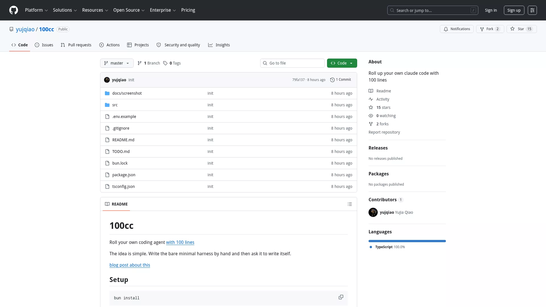This screenshot has height=307, width=546.
Task: Open the 'blog post about this' link
Action: 130,265
